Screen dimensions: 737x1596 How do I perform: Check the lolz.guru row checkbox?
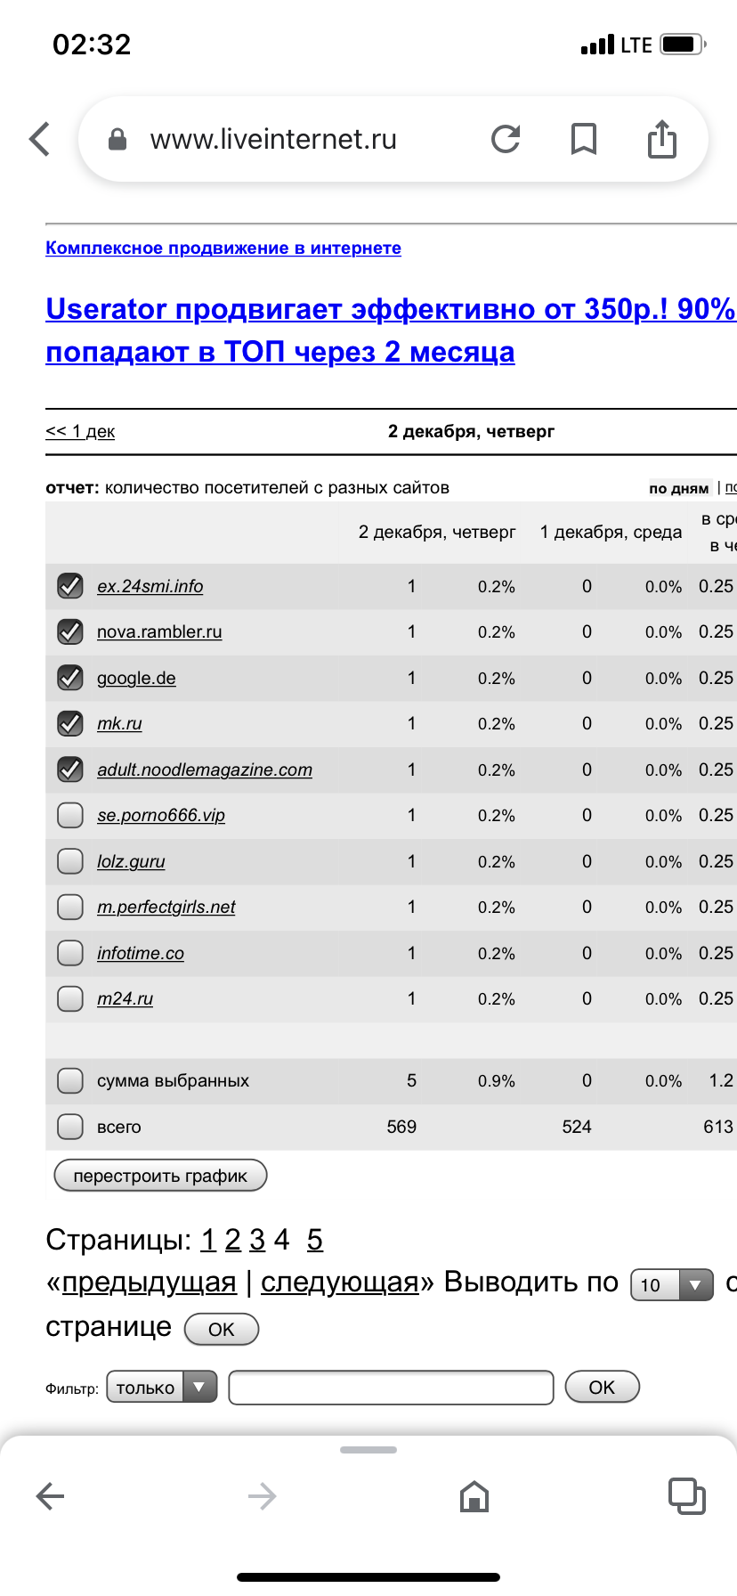(x=70, y=861)
